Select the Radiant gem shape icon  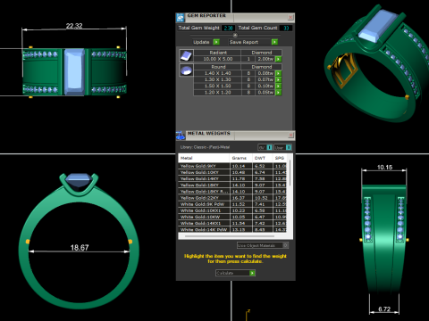click(187, 55)
